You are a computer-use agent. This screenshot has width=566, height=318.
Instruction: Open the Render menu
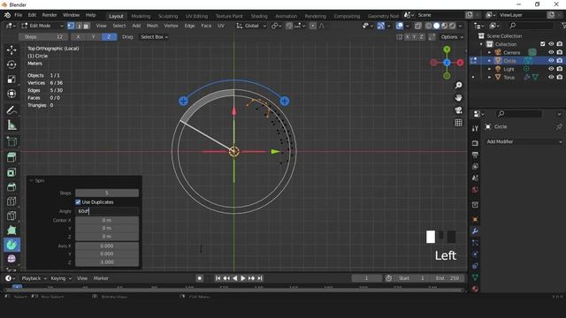(50, 15)
